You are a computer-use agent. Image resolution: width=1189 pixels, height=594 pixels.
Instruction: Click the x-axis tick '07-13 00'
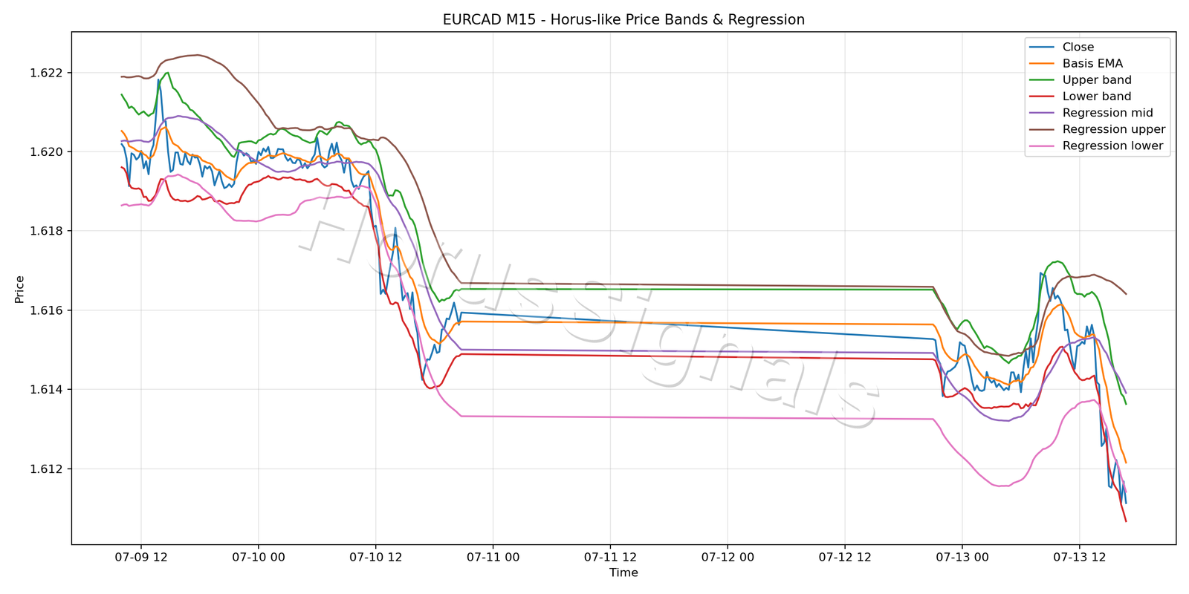point(962,557)
